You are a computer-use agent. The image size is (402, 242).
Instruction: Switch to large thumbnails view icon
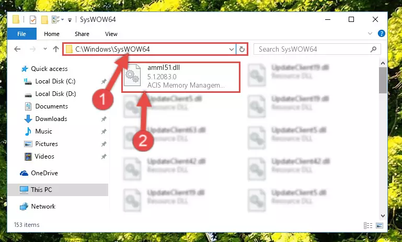tap(380, 225)
